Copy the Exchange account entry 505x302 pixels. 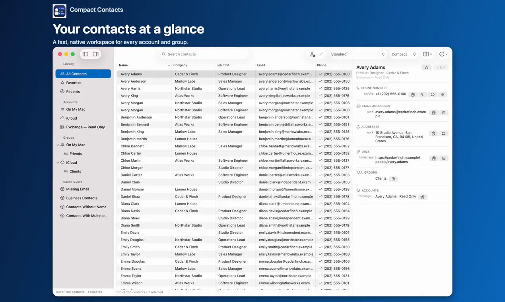tap(423, 197)
